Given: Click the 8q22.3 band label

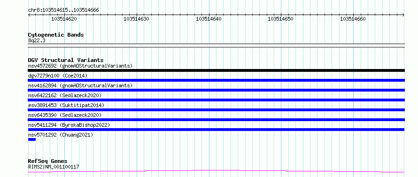Looking at the screenshot, I should [37, 40].
